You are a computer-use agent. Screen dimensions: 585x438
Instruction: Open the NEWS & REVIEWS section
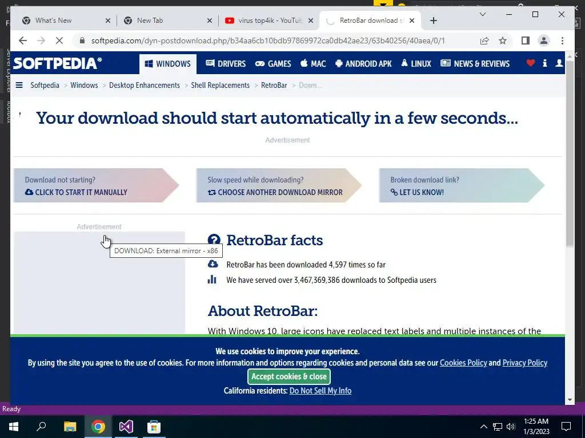click(475, 64)
